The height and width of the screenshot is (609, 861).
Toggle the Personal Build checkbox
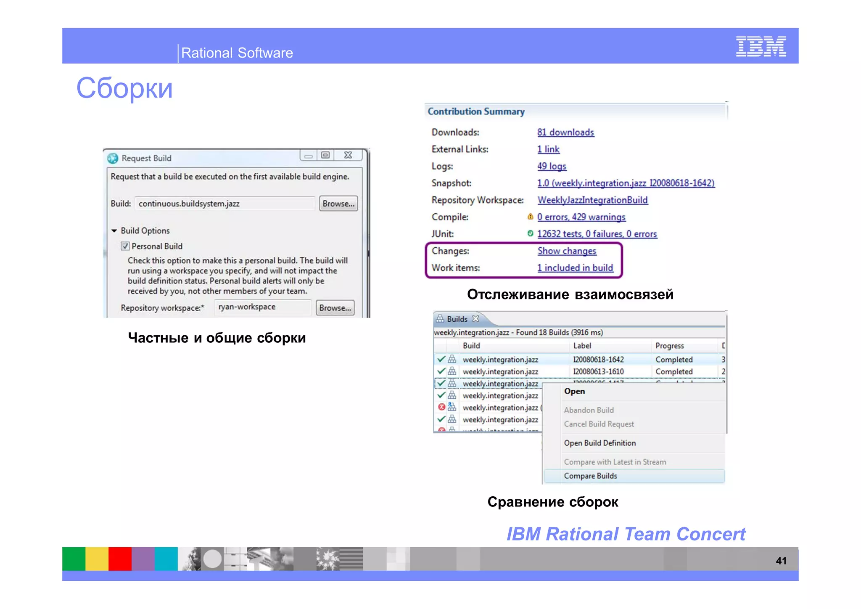point(125,246)
